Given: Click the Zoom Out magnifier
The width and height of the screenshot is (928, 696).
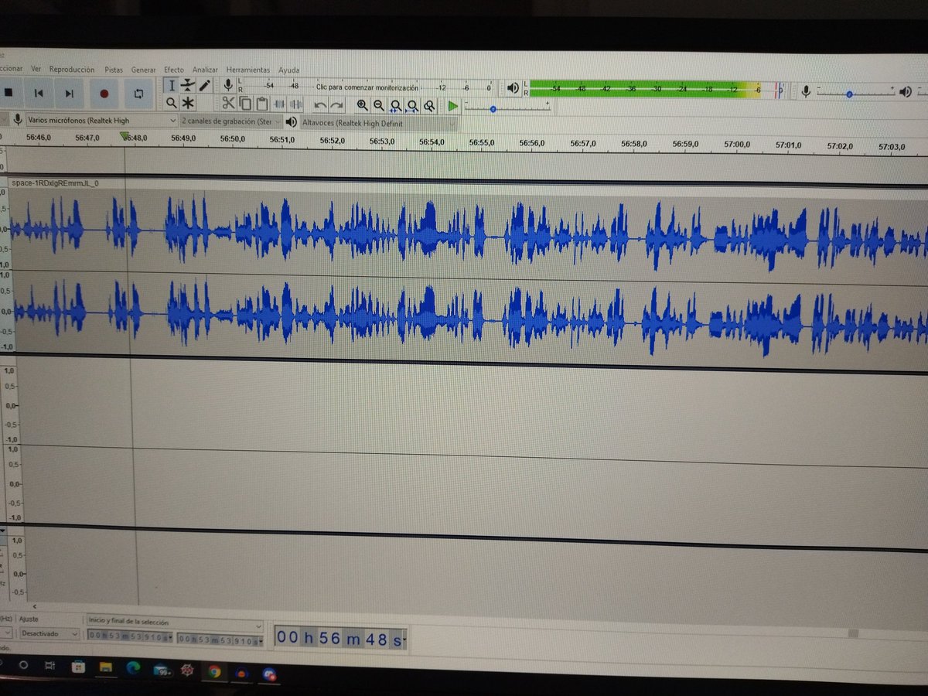Looking at the screenshot, I should click(x=379, y=105).
